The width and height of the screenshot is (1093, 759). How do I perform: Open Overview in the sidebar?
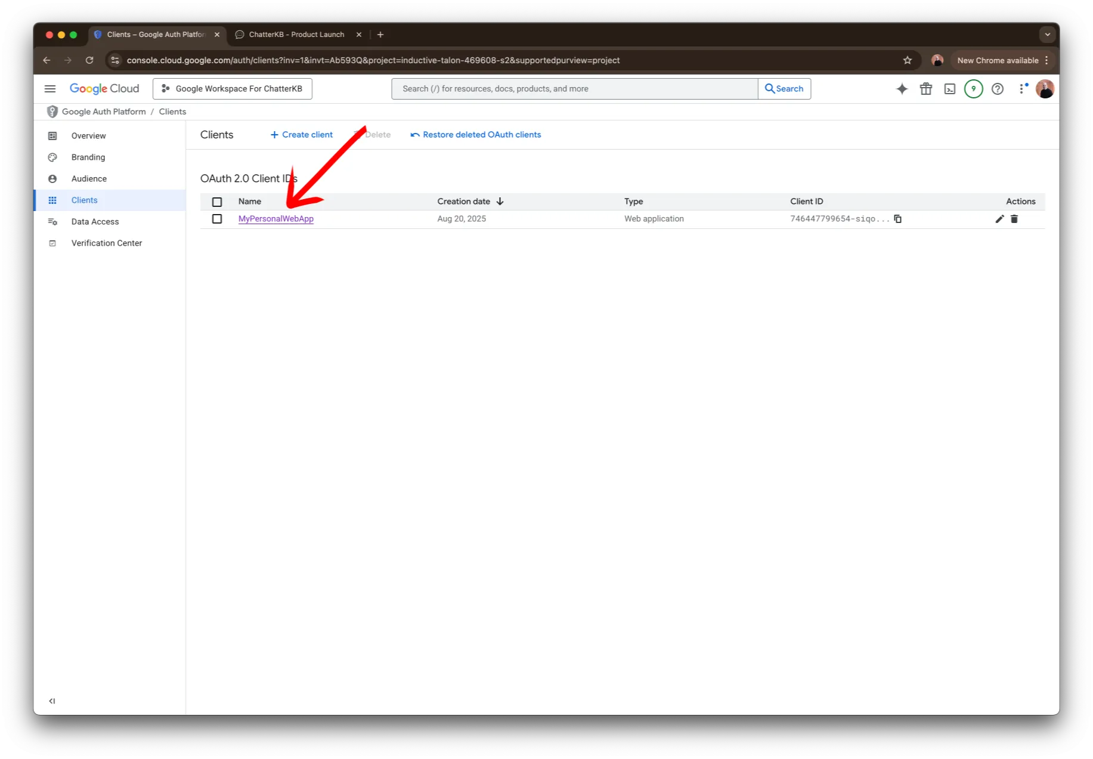88,136
